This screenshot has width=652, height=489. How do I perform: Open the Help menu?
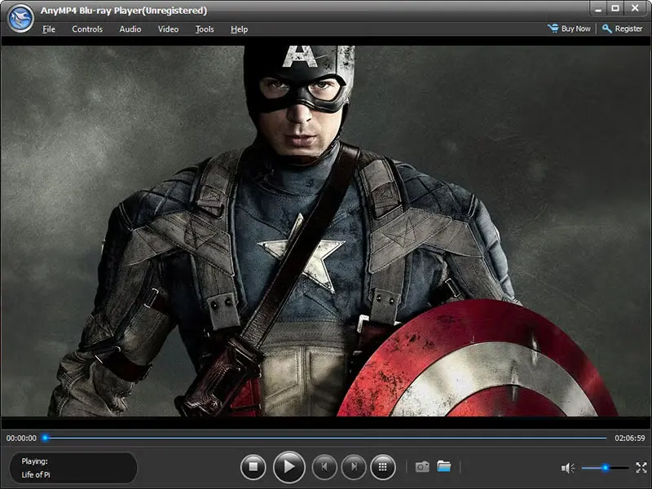(239, 29)
